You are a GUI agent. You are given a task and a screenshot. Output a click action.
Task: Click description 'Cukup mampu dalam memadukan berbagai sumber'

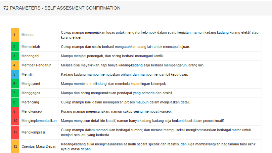156,133
